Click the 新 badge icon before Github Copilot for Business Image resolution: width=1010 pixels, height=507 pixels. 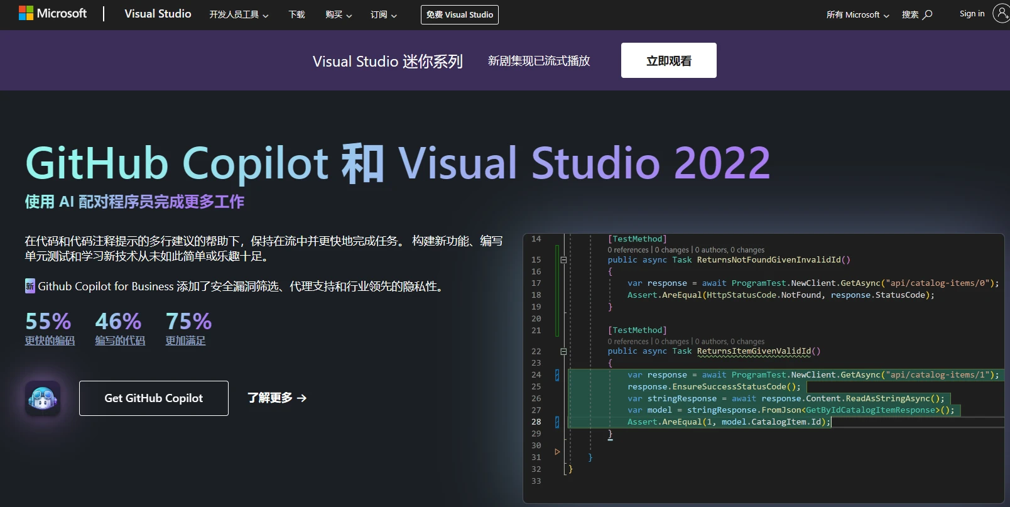click(30, 286)
